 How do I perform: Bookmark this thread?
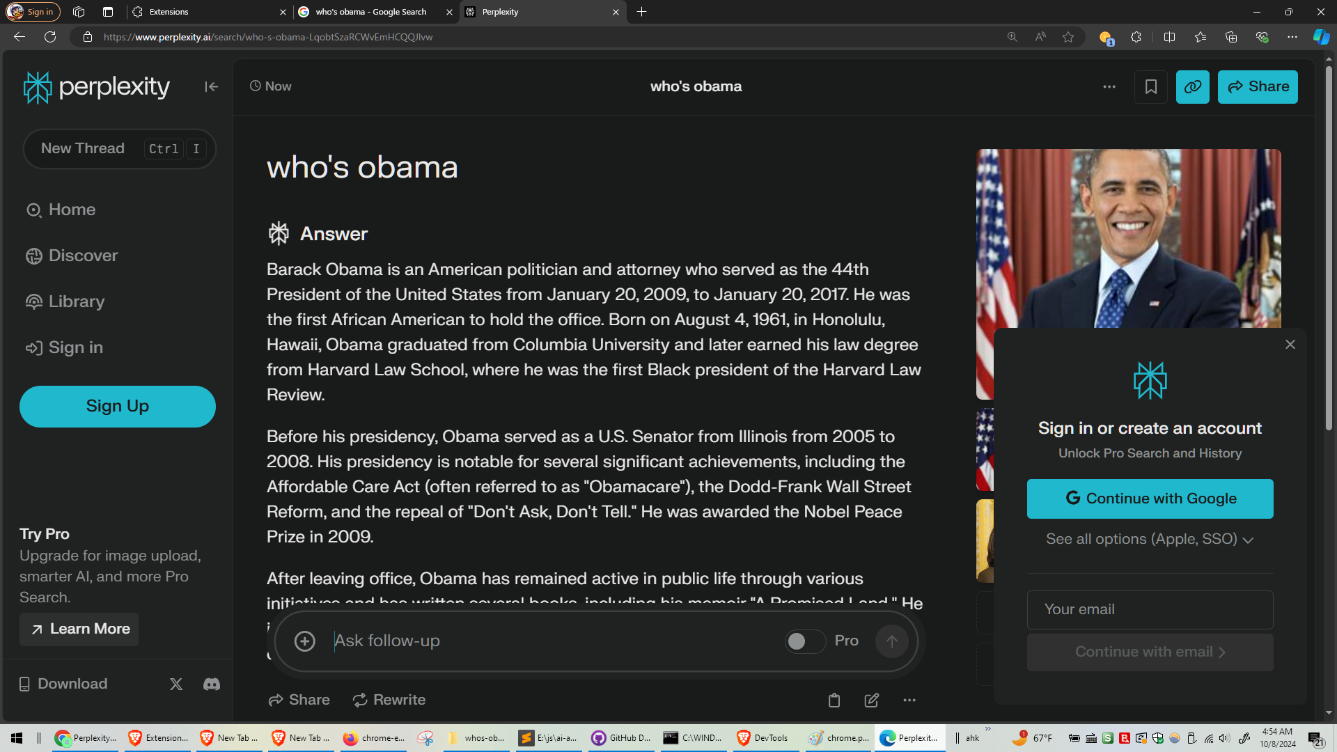coord(1150,86)
